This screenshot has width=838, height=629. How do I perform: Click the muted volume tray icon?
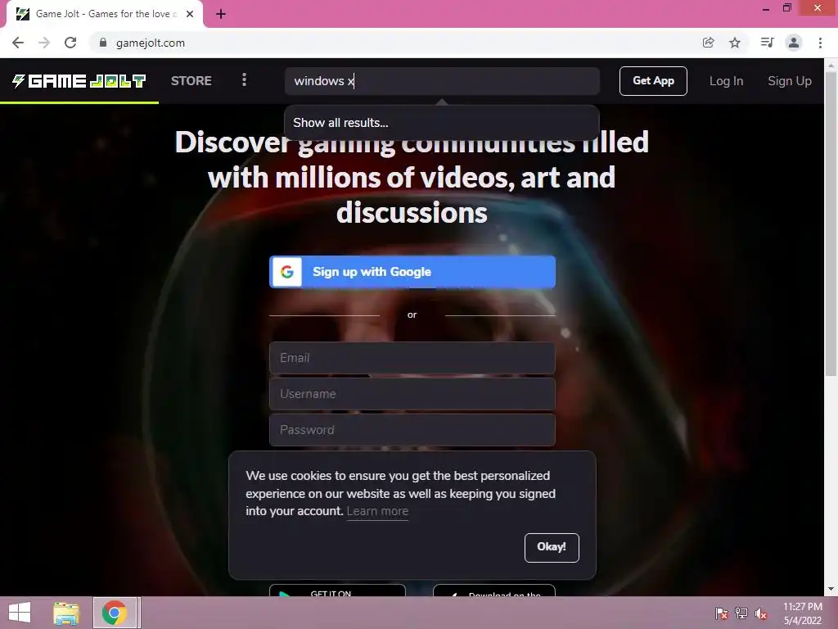click(761, 613)
